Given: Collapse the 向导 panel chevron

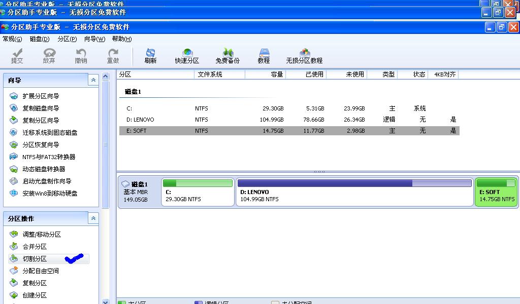Looking at the screenshot, I should coord(93,80).
